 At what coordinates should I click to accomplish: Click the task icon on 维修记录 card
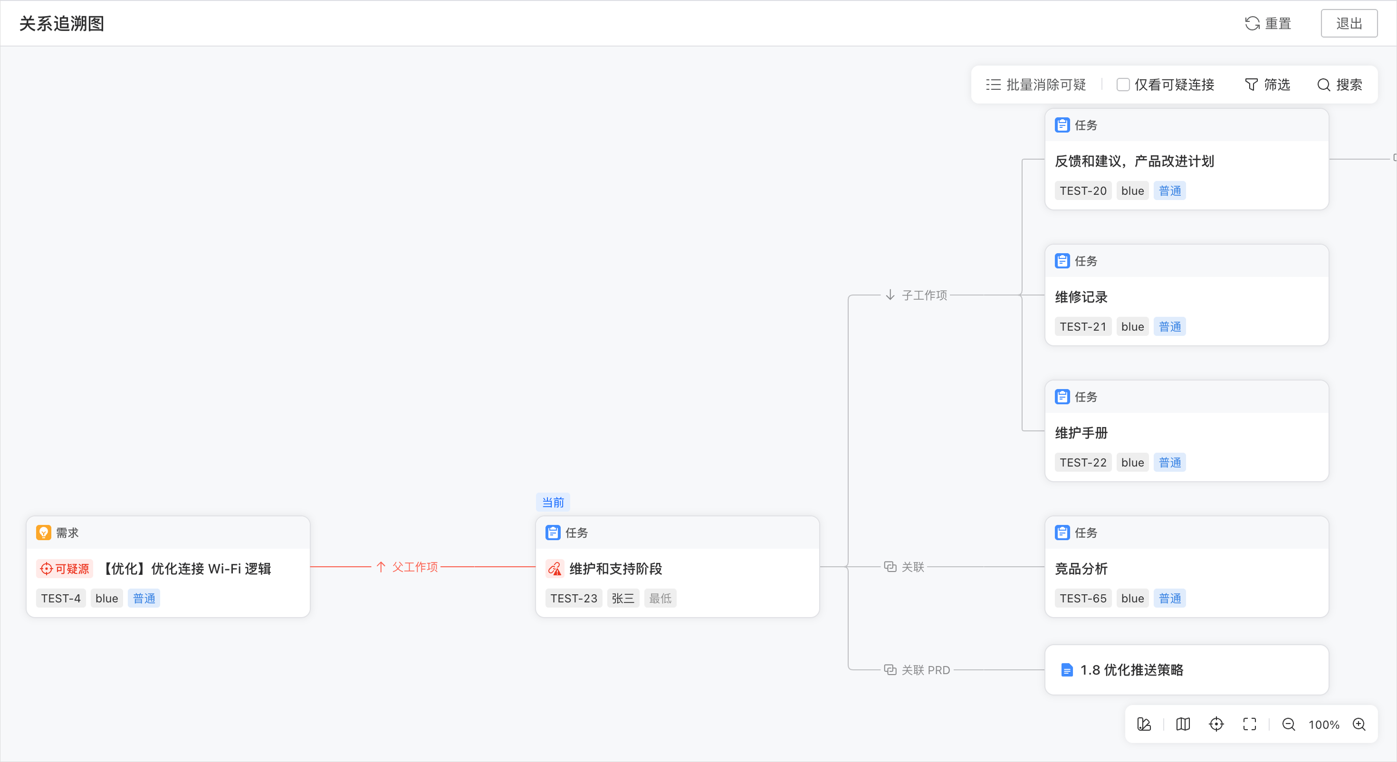pyautogui.click(x=1062, y=261)
